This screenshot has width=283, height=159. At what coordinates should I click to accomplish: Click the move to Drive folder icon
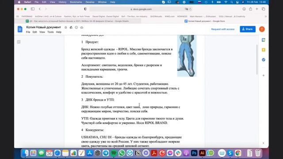pyautogui.click(x=71, y=27)
